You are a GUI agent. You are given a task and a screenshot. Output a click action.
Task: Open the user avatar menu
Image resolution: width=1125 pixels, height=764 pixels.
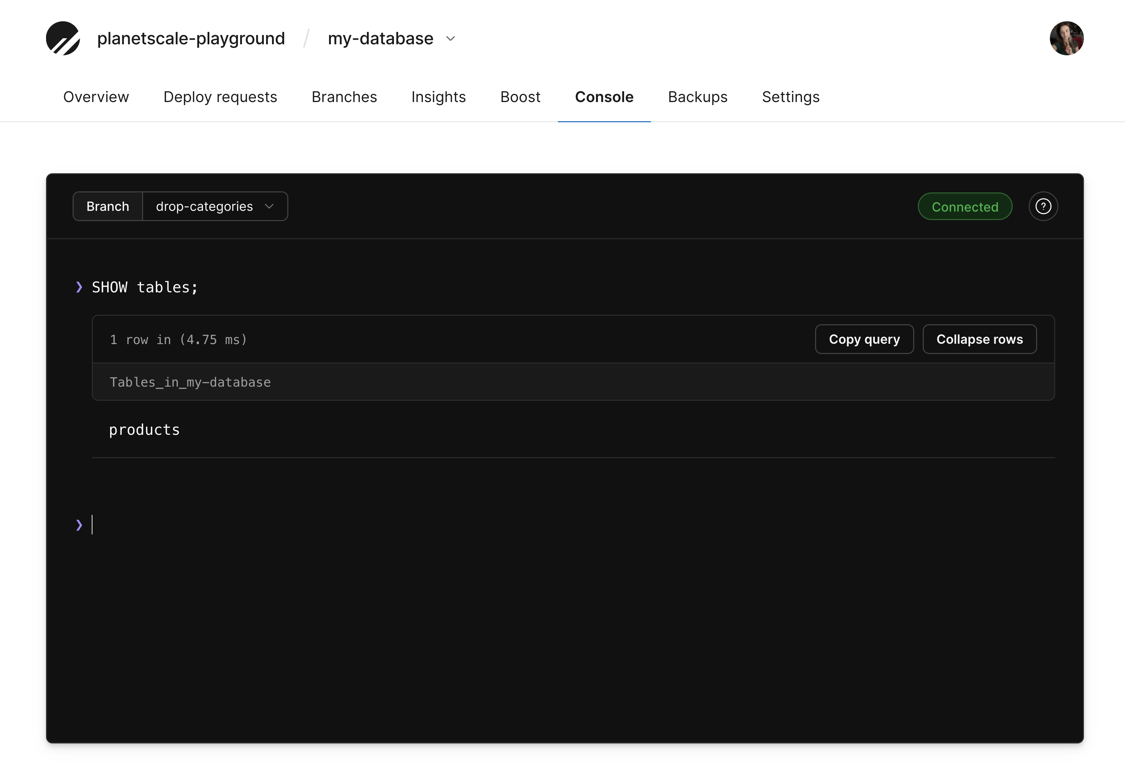[x=1067, y=38]
